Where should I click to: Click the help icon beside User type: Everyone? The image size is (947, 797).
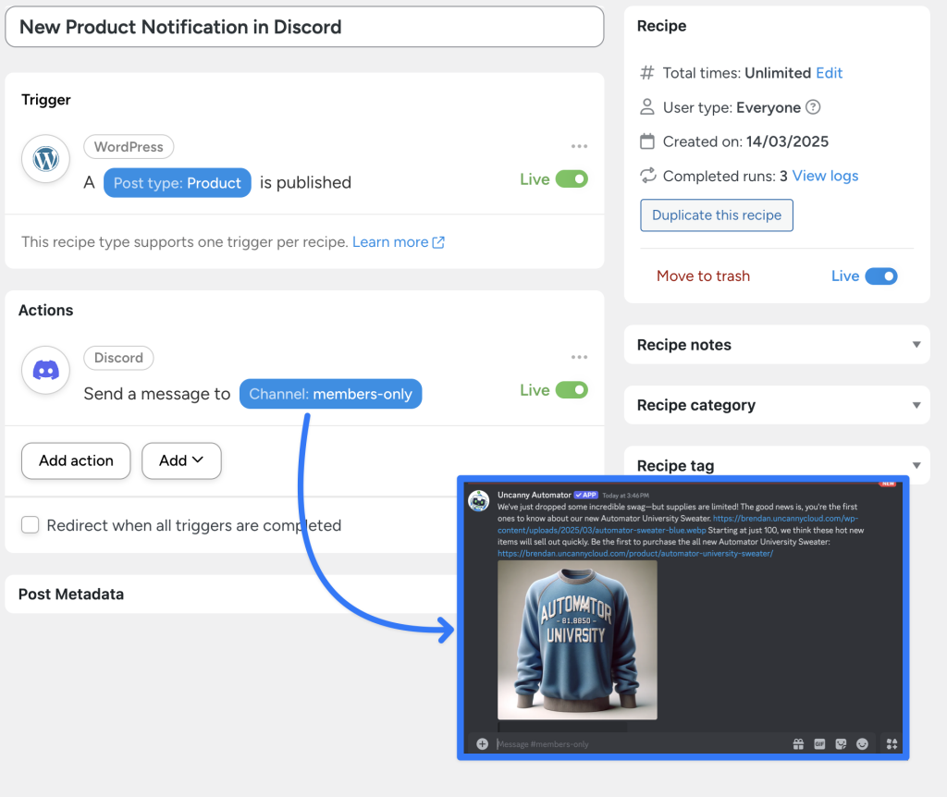[x=813, y=107]
